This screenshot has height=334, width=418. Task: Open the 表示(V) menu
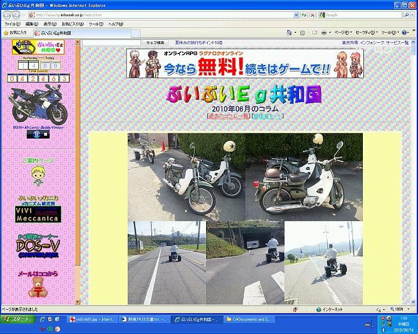click(50, 24)
